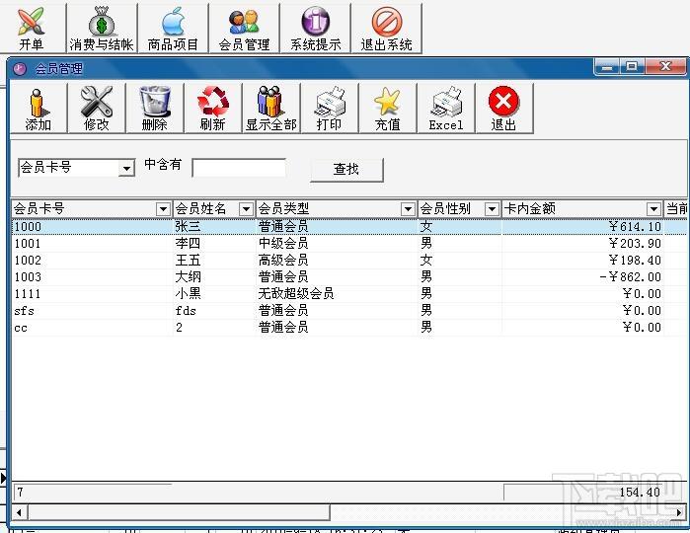Open the 会员类型 column filter dropdown

(408, 209)
